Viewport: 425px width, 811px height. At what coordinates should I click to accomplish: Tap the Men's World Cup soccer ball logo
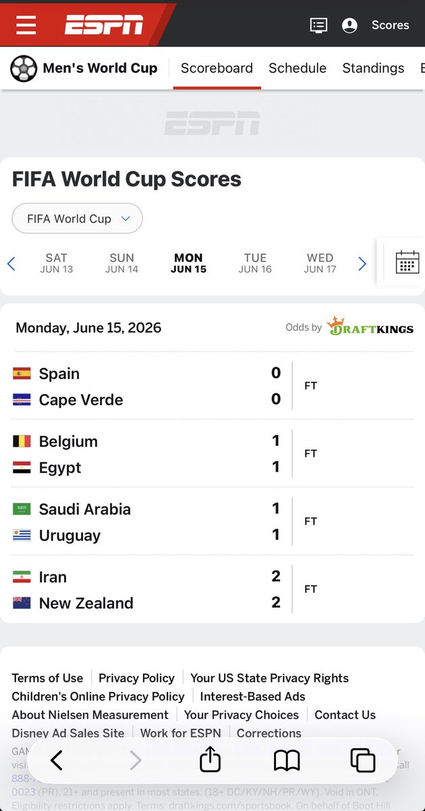click(24, 68)
